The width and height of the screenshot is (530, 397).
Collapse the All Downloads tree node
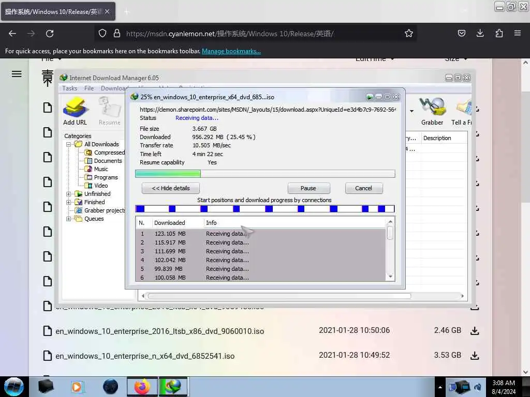(69, 145)
